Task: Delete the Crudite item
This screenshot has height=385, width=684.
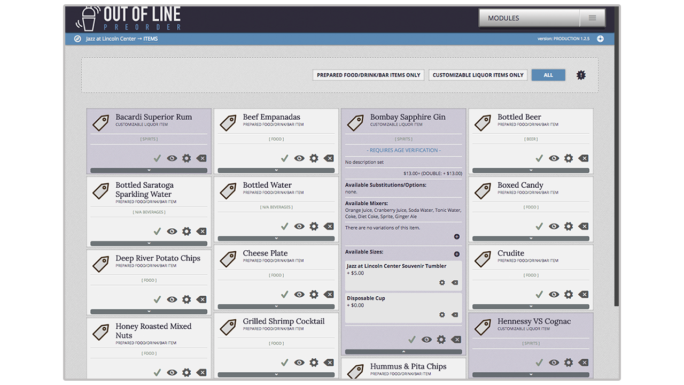Action: click(584, 294)
